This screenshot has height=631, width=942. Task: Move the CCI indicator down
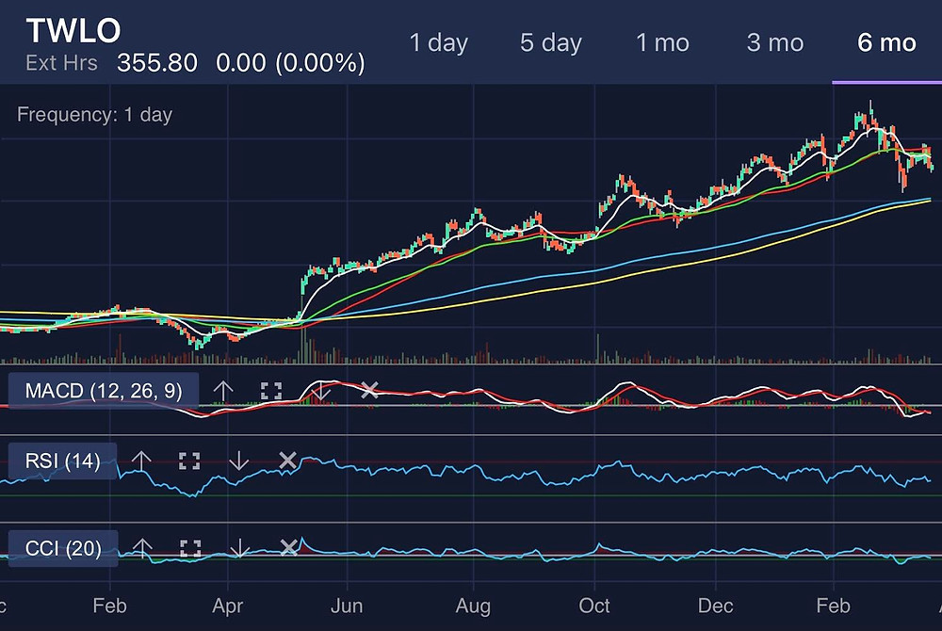point(239,547)
